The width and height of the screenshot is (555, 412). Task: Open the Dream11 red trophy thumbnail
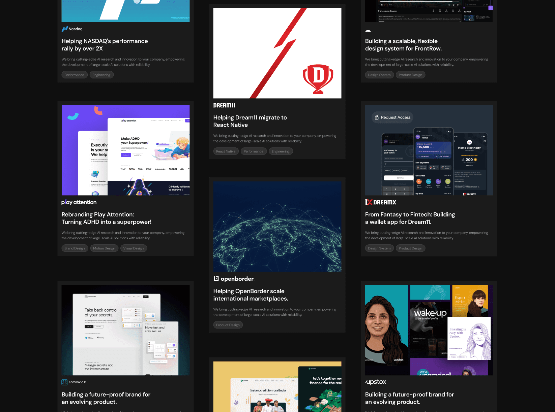pos(277,53)
